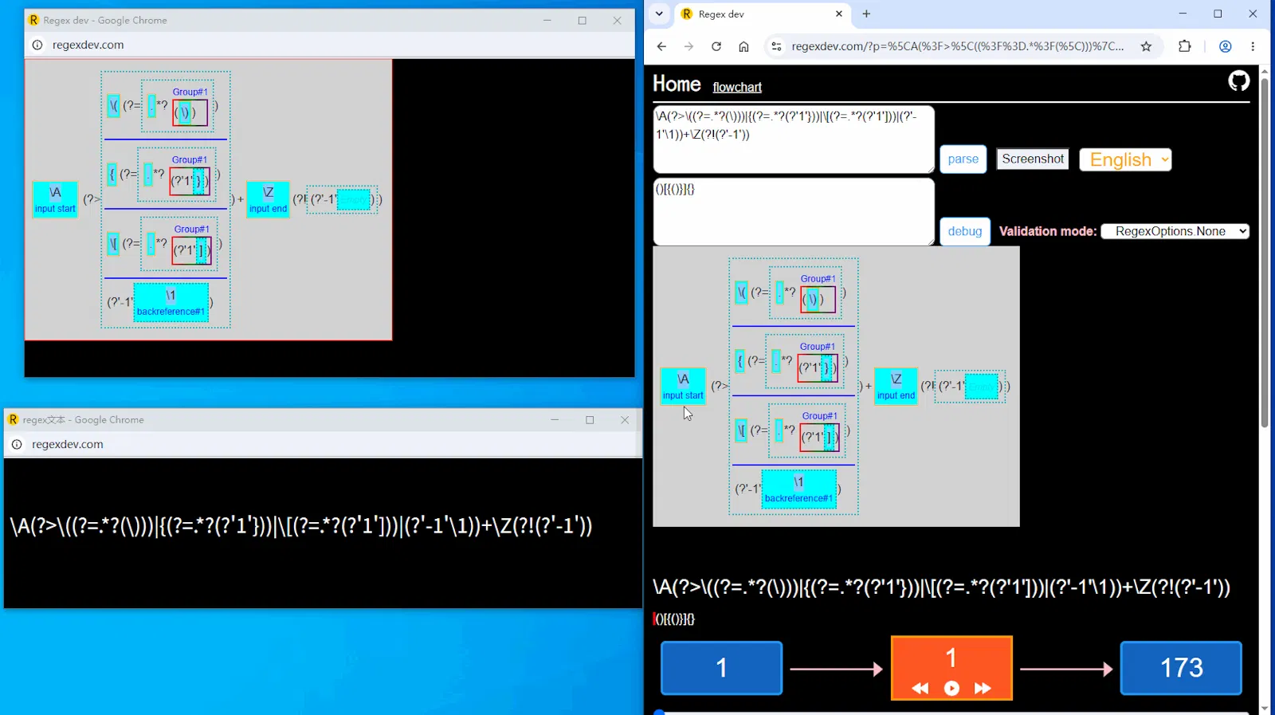Screen dimensions: 1275x715
Task: Click the scrollbar down arrow
Action: point(1265,709)
